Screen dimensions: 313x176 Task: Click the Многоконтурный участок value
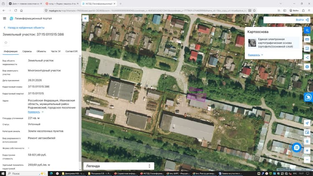[44, 70]
